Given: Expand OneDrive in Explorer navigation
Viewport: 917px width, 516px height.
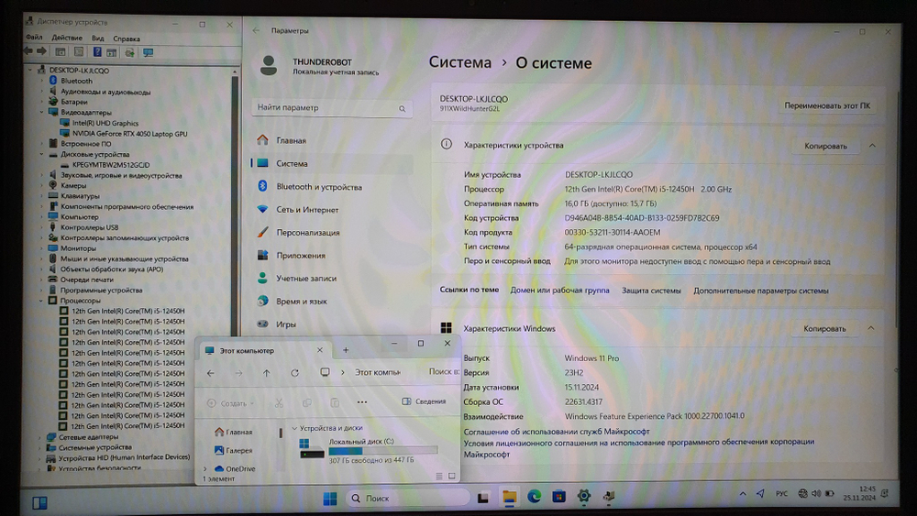Looking at the screenshot, I should point(205,468).
